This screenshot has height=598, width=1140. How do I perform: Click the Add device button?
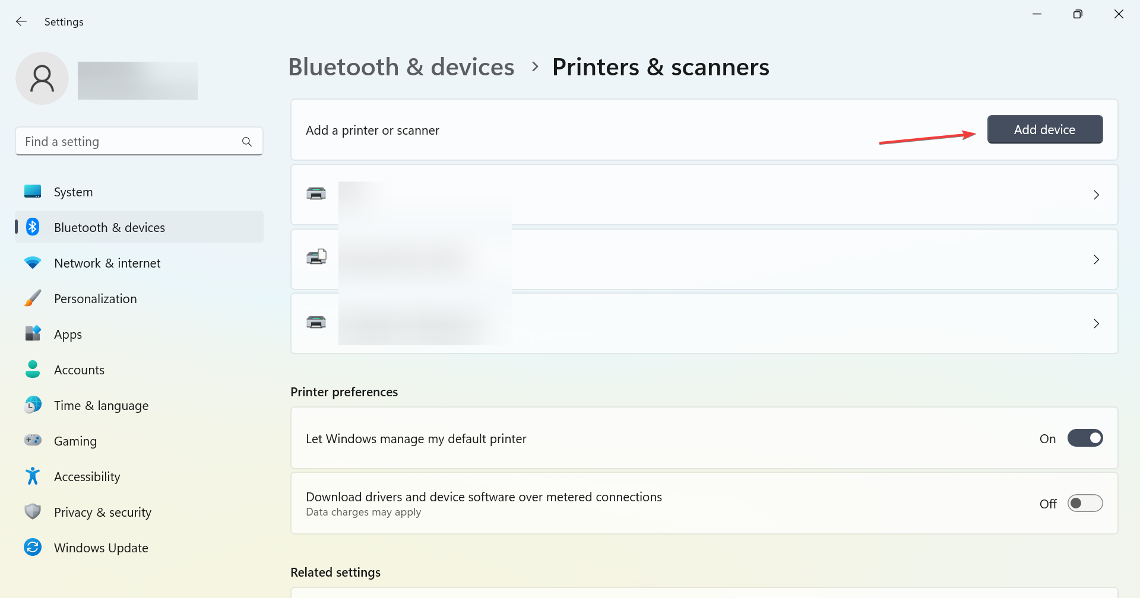tap(1044, 129)
